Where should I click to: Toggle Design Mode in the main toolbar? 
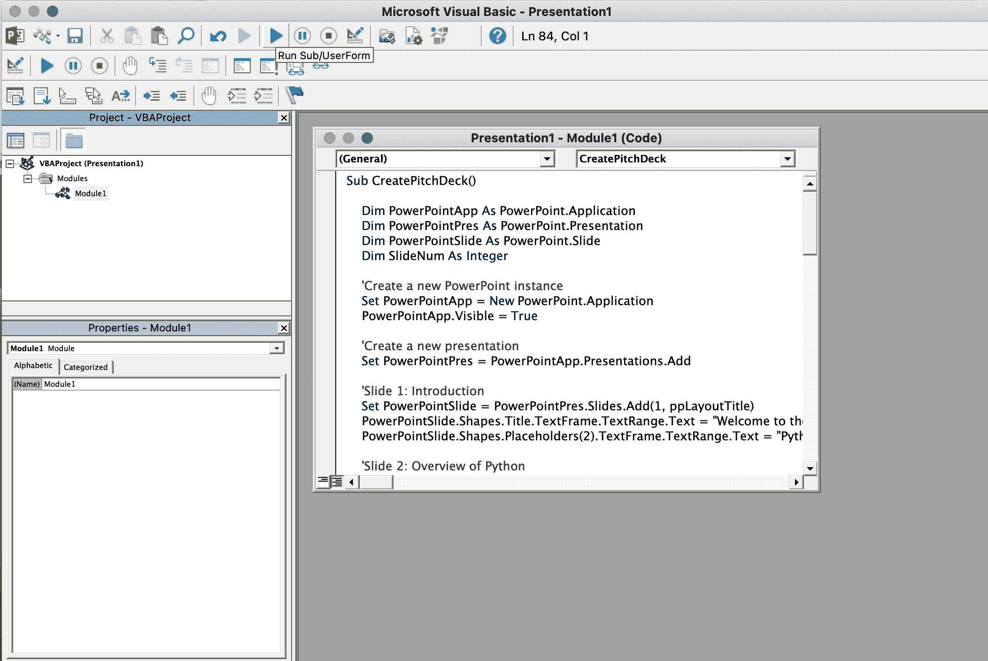click(x=355, y=36)
